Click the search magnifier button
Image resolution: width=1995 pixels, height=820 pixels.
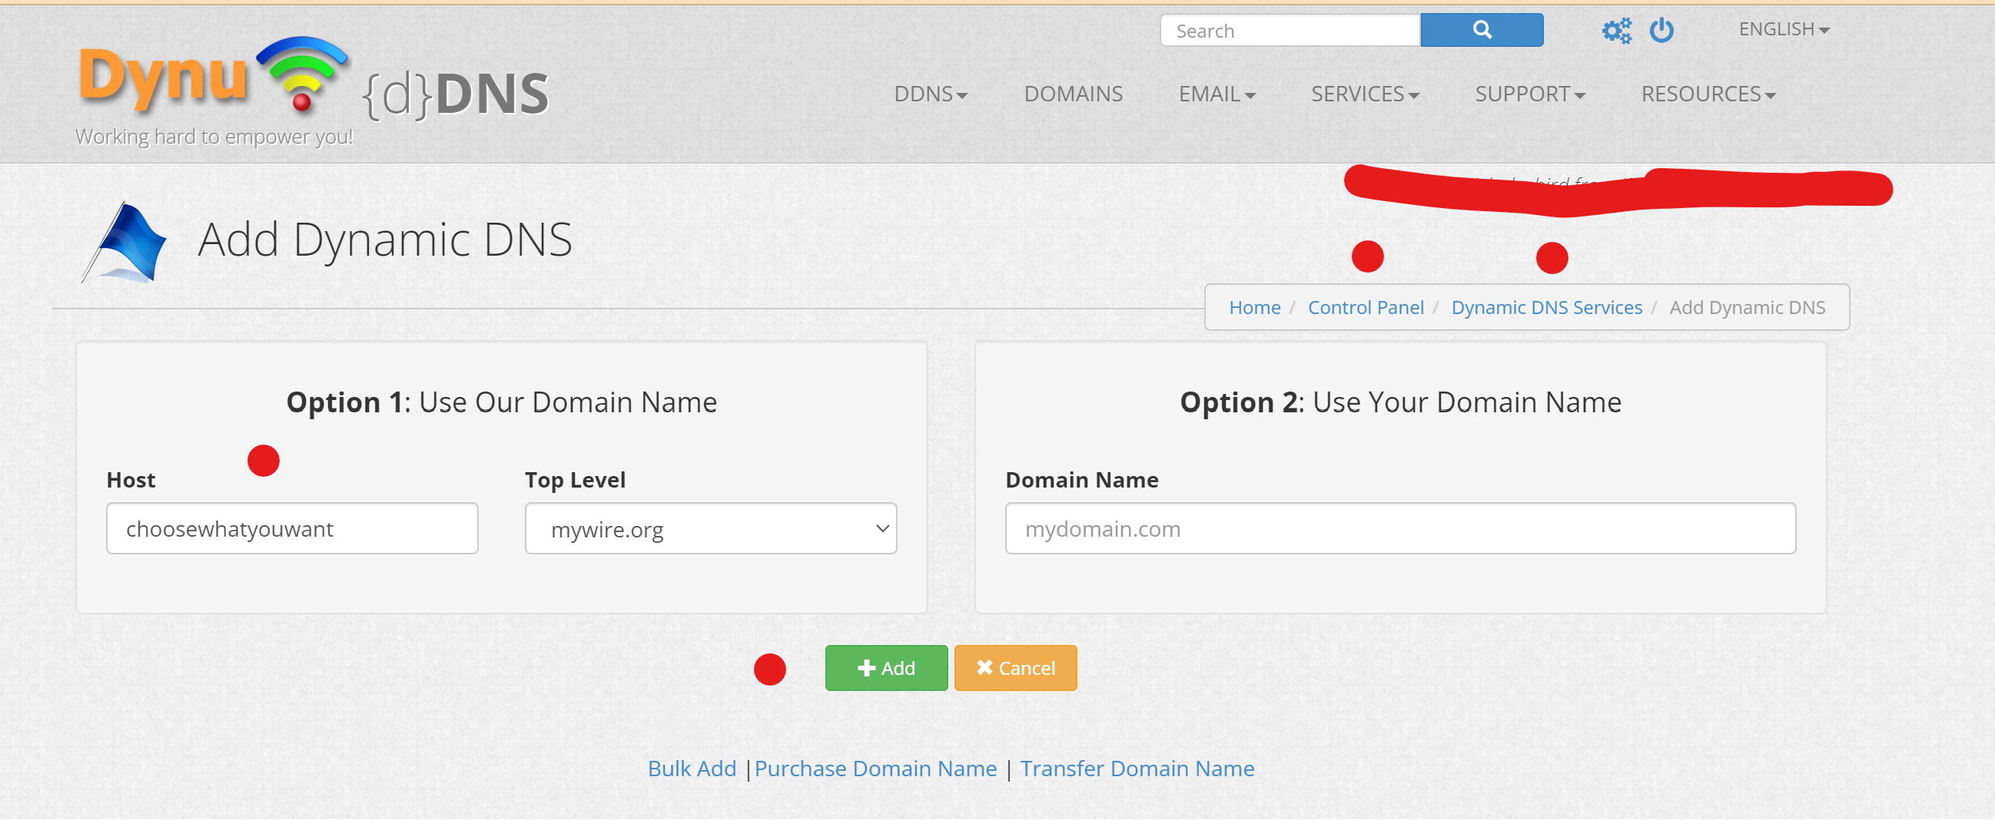(x=1482, y=30)
